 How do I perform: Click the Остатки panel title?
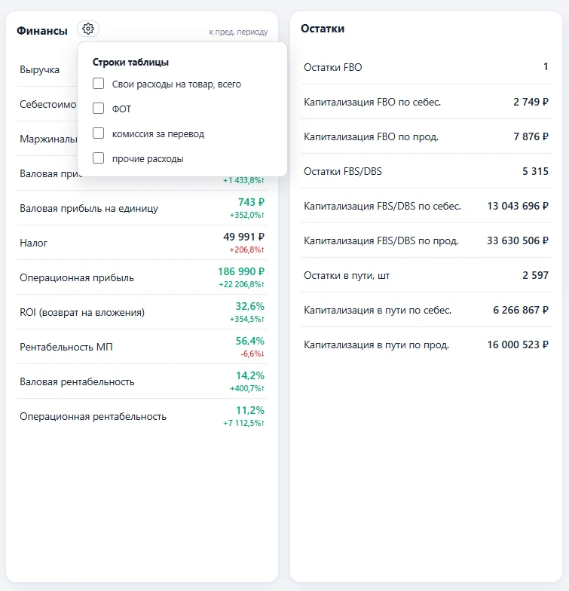(x=323, y=29)
